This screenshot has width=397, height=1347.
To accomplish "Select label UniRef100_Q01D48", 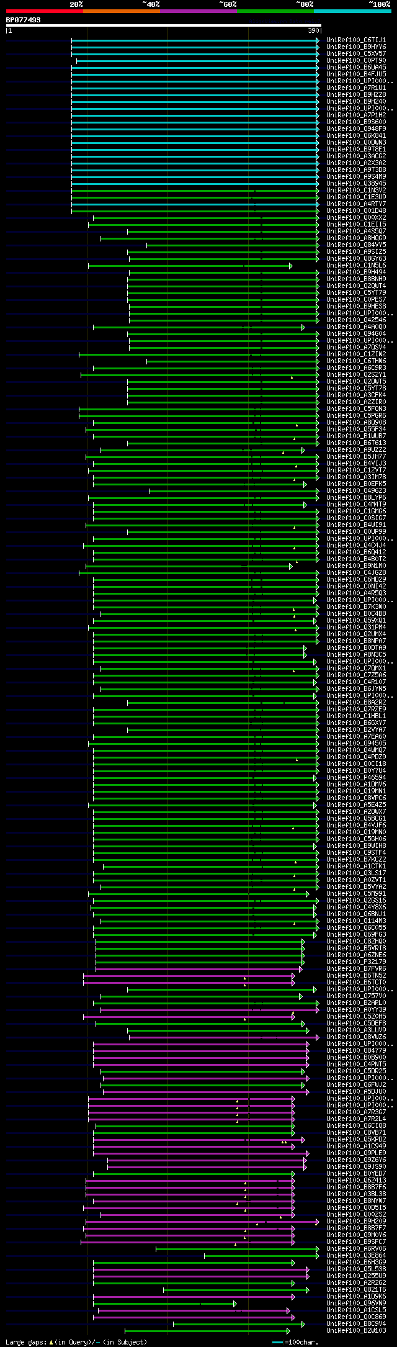I will pos(356,211).
